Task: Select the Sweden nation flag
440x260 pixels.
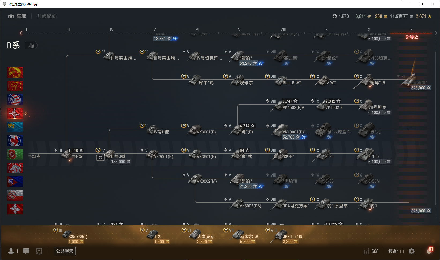Action: tap(15, 127)
